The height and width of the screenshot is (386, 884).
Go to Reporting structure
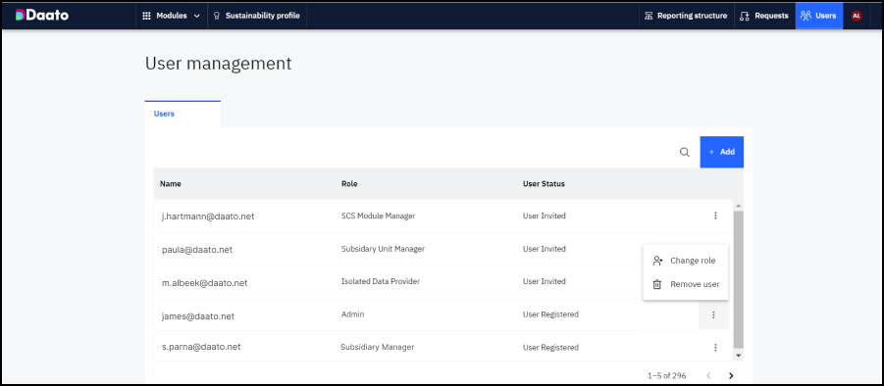click(x=686, y=16)
